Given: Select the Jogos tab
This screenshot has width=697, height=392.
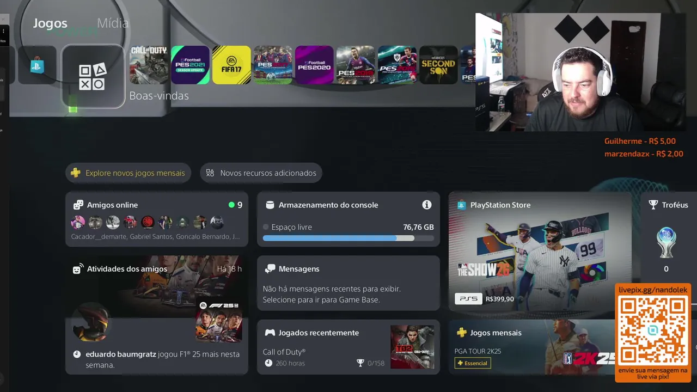Looking at the screenshot, I should 50,23.
